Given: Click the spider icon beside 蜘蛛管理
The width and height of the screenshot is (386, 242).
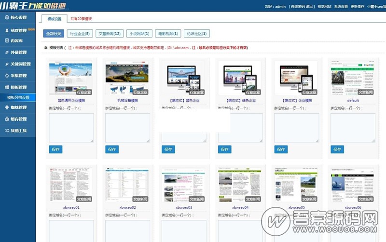Looking at the screenshot, I should [x=6, y=107].
